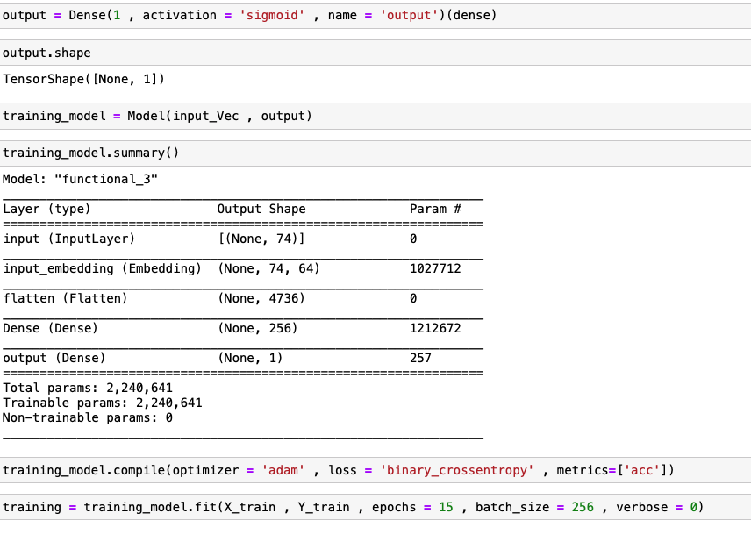Image resolution: width=751 pixels, height=535 pixels.
Task: Click the epochs value 15
Action: tap(446, 507)
